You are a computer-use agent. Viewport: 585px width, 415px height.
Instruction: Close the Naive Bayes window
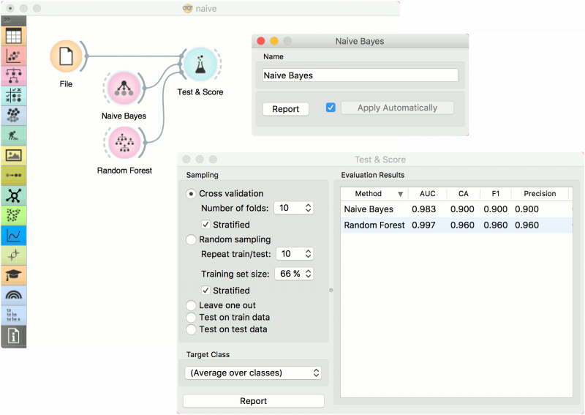pyautogui.click(x=261, y=41)
